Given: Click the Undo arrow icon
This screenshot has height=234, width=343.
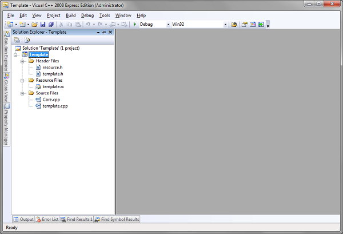Looking at the screenshot, I should click(x=87, y=24).
